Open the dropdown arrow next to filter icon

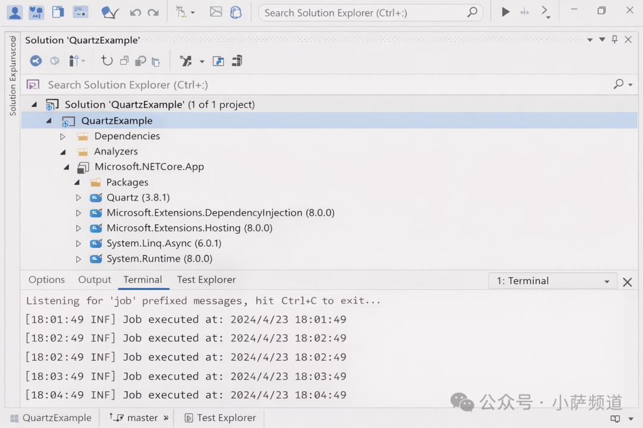coord(202,62)
